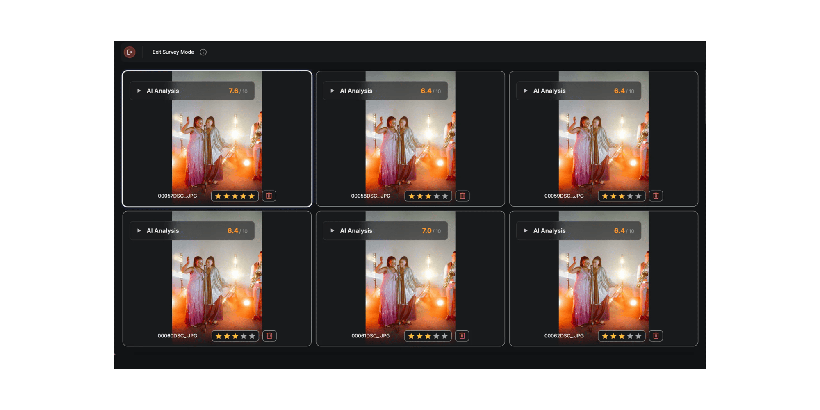Click the 00062DSC_.JPG filename
The image size is (820, 410).
click(564, 336)
